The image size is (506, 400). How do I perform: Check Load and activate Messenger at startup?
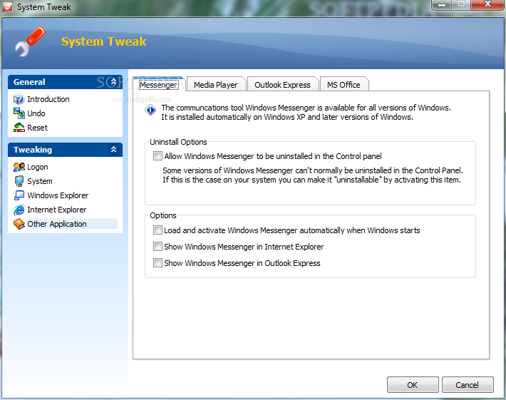pyautogui.click(x=158, y=230)
